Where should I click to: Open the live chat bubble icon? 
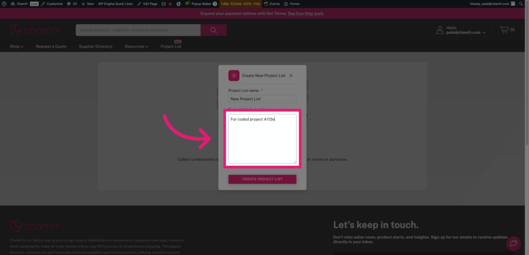pos(514,243)
